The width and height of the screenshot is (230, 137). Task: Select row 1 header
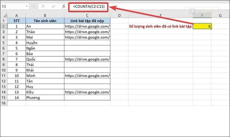pos(4,21)
